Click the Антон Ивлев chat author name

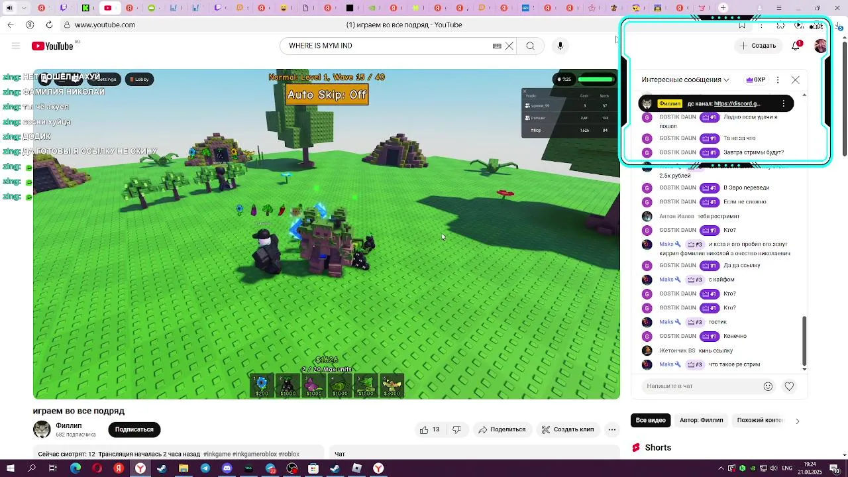(676, 216)
